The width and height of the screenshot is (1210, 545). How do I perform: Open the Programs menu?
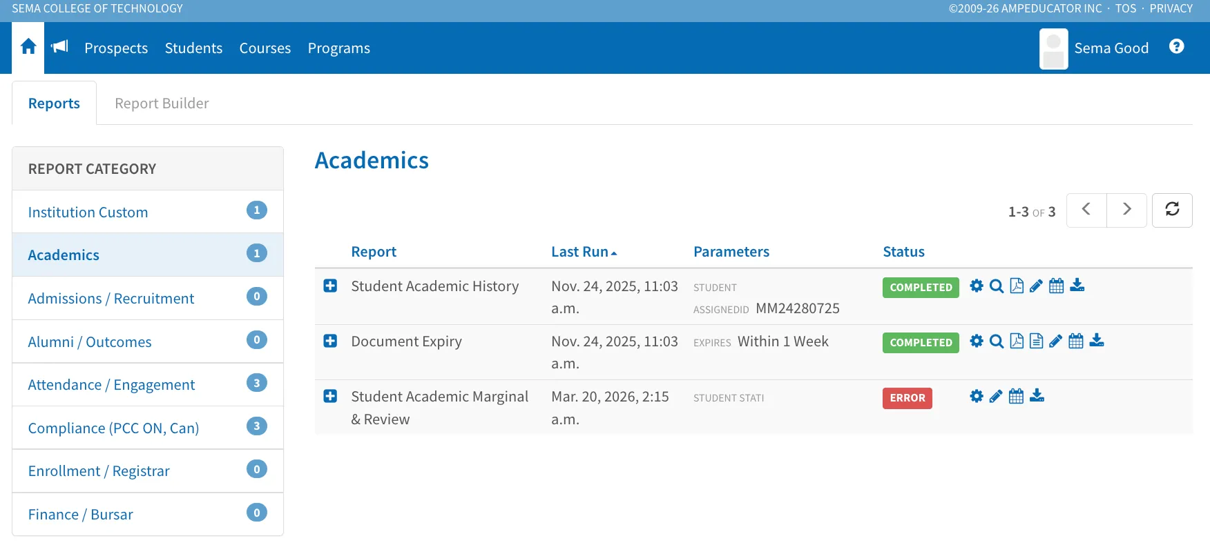pyautogui.click(x=339, y=48)
